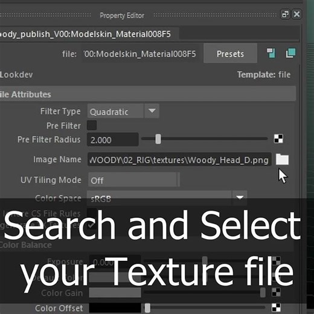This screenshot has height=314, width=314.
Task: Select the Modelskin_Material008F5 node tab
Action: pos(89,34)
